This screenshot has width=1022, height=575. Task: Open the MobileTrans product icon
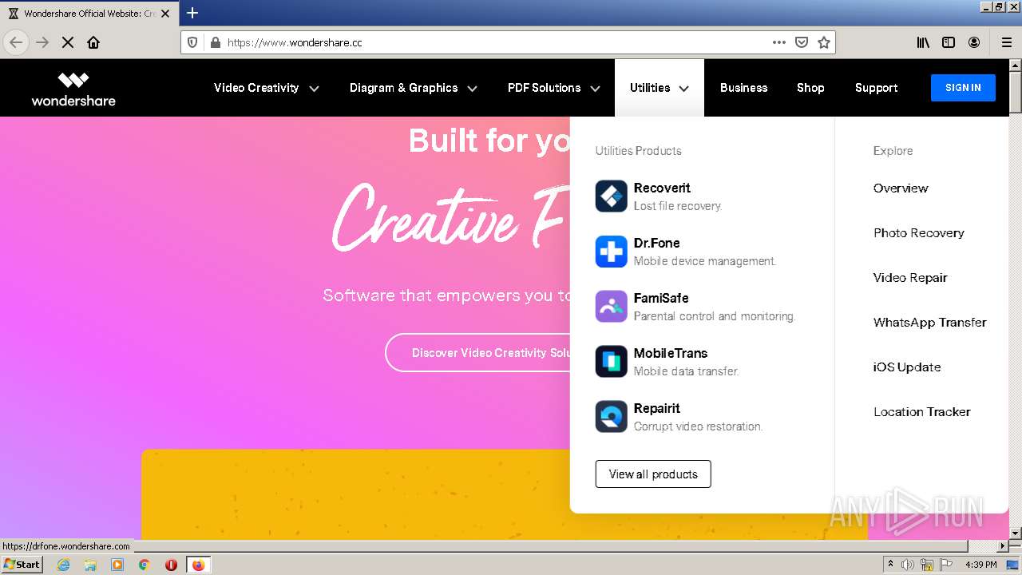pos(612,362)
